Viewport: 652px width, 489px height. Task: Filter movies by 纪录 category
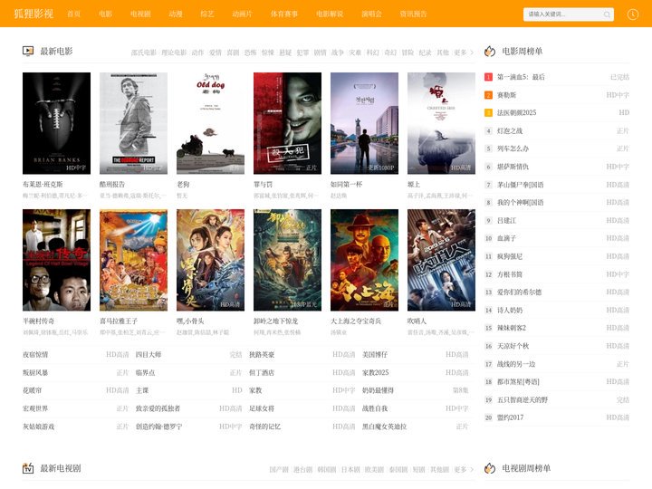[425, 53]
